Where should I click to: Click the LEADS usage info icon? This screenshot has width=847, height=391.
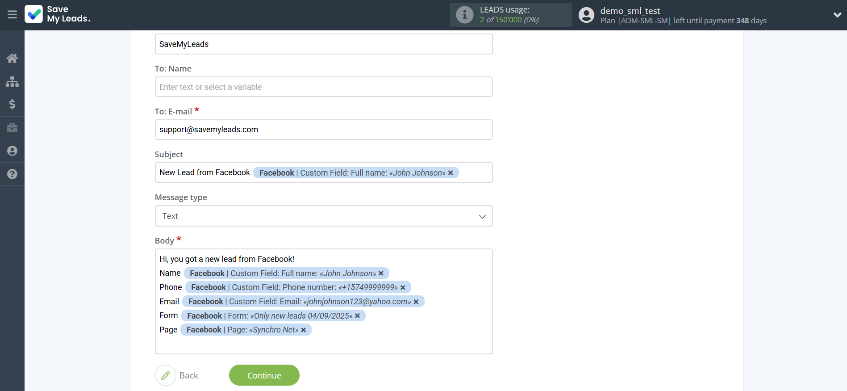464,15
